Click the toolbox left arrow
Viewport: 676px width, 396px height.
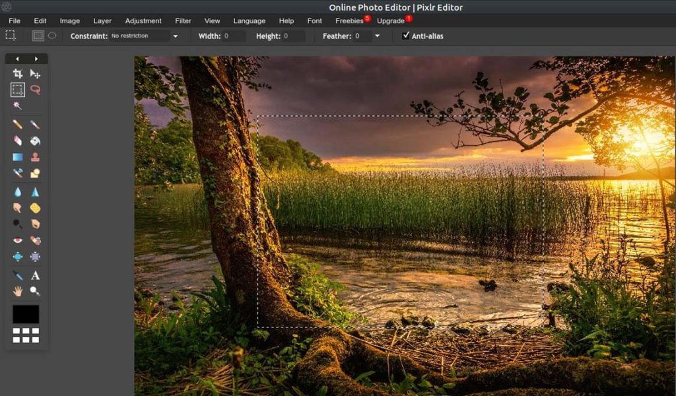tap(17, 59)
